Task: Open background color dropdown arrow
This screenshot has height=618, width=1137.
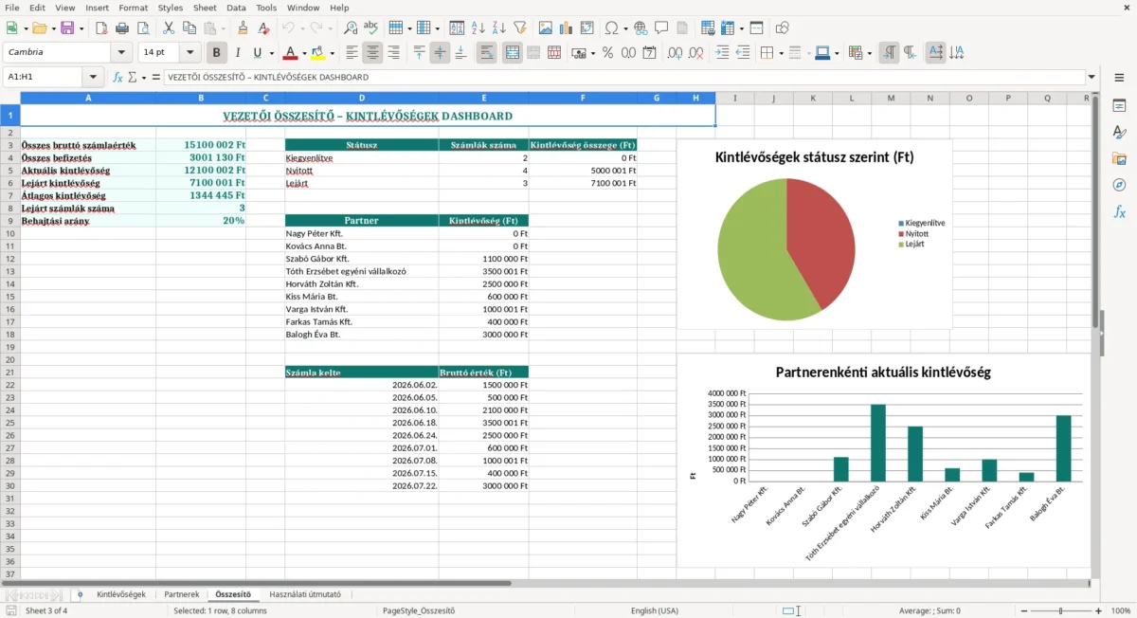Action: (x=331, y=53)
